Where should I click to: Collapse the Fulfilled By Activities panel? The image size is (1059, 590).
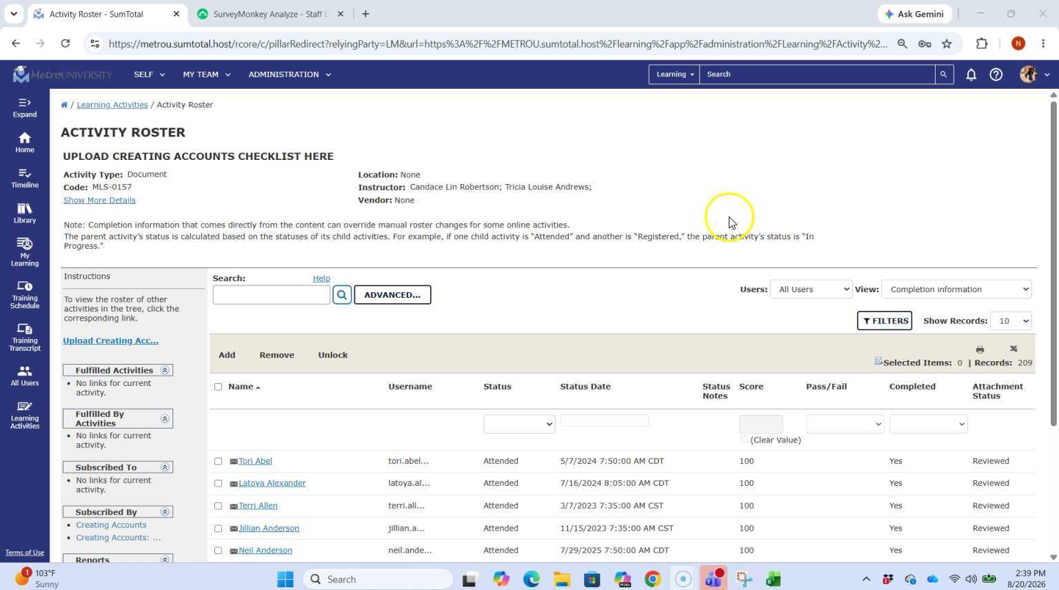pos(165,419)
